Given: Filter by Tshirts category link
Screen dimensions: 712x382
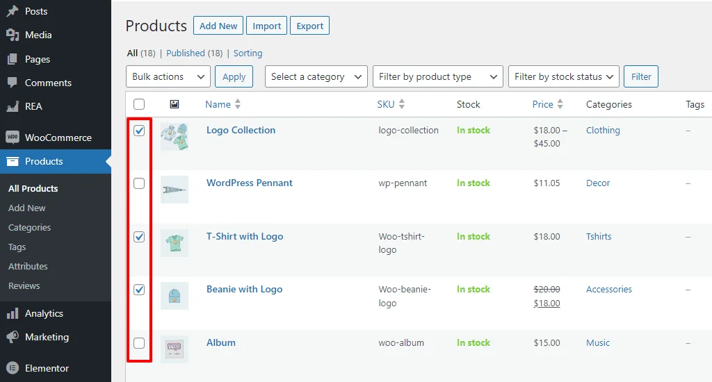Looking at the screenshot, I should click(599, 236).
